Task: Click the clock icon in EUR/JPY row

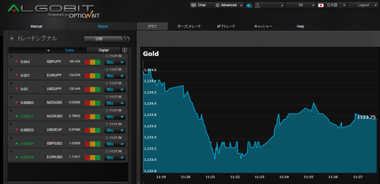Action: [x=107, y=70]
